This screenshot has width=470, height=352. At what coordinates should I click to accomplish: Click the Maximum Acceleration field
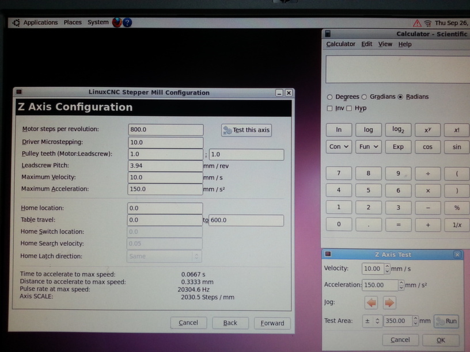tap(165, 189)
